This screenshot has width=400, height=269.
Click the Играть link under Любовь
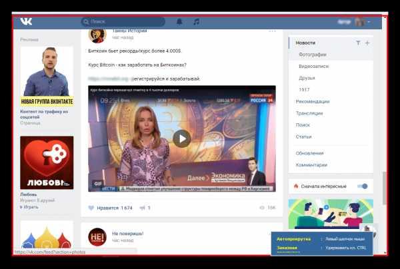[x=29, y=207]
